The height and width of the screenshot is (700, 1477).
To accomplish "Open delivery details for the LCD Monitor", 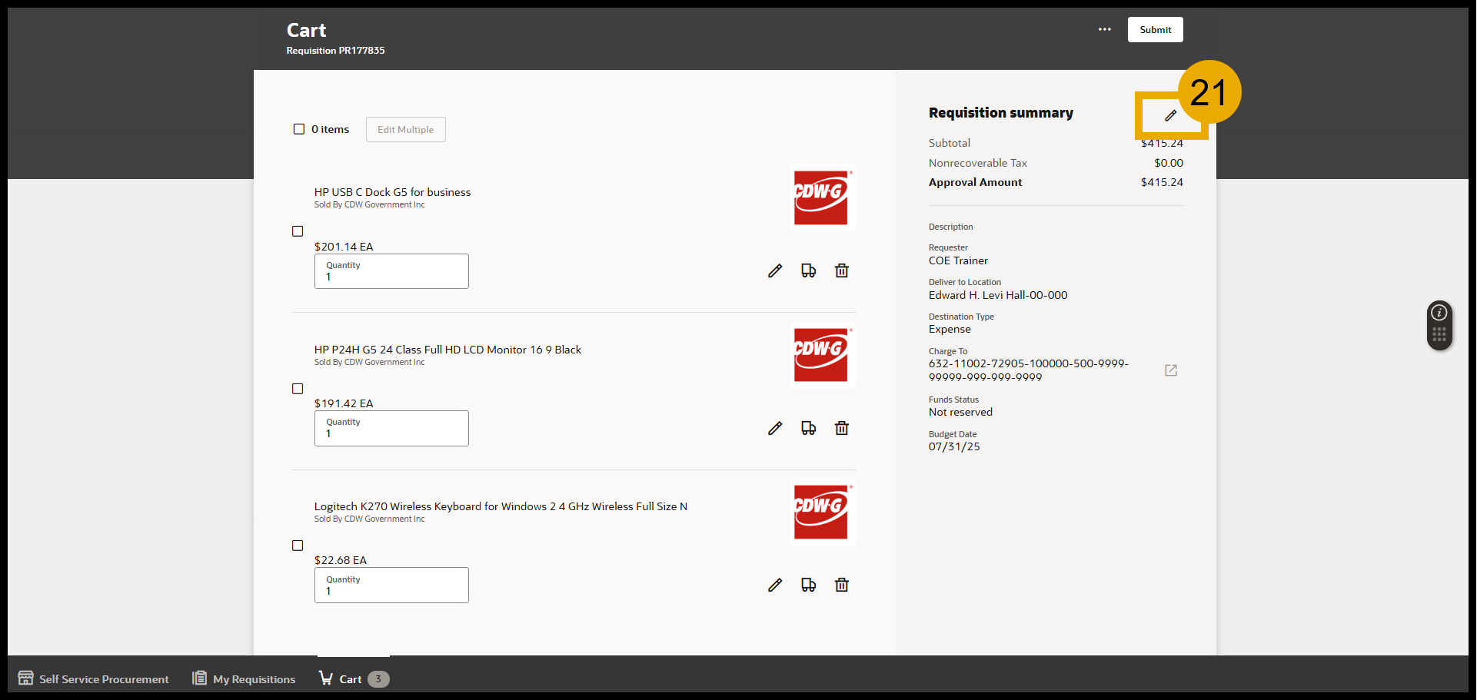I will (x=808, y=428).
